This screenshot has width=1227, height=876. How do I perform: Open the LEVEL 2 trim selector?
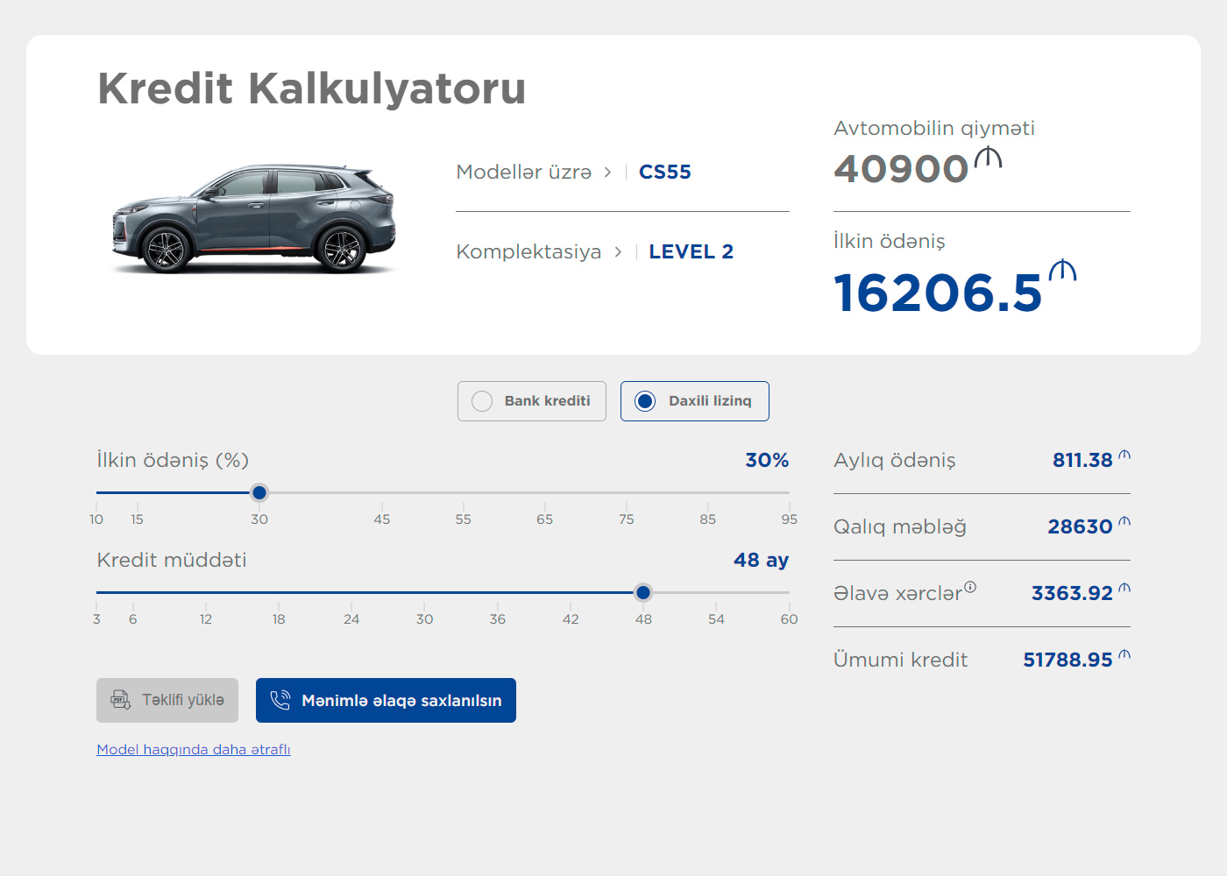691,252
